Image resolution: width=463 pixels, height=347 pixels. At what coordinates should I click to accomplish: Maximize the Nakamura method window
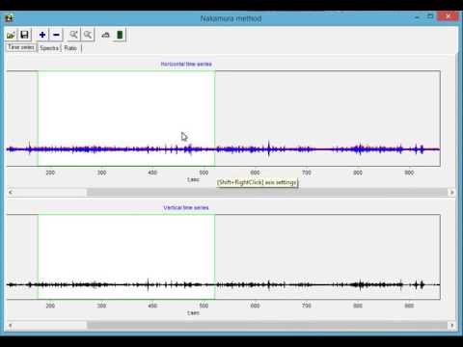coord(430,16)
